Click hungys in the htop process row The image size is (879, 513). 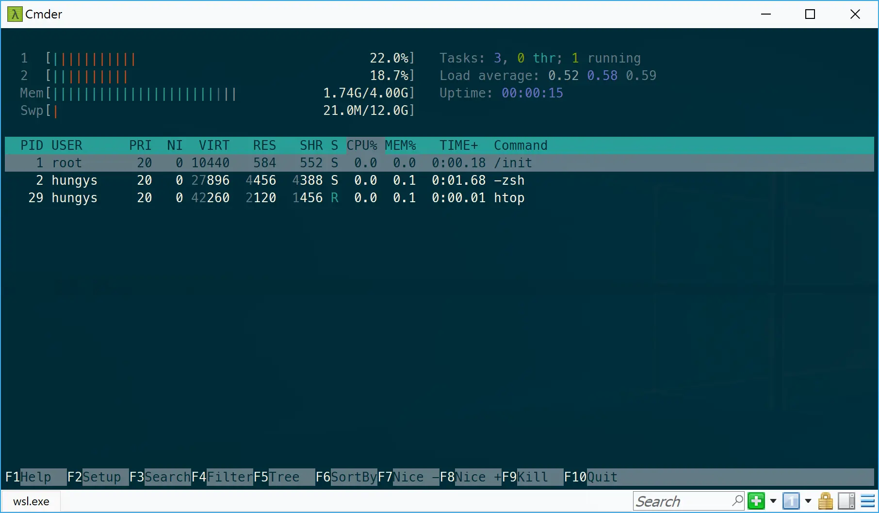[75, 198]
